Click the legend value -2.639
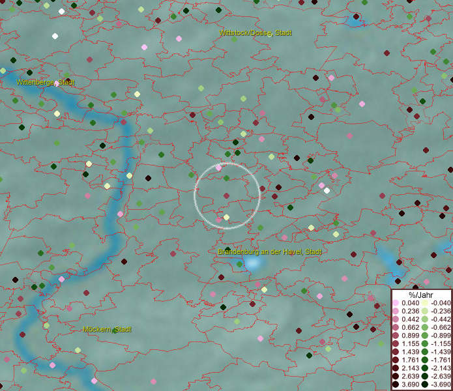Viewport: 453px width, 391px height. coord(441,376)
